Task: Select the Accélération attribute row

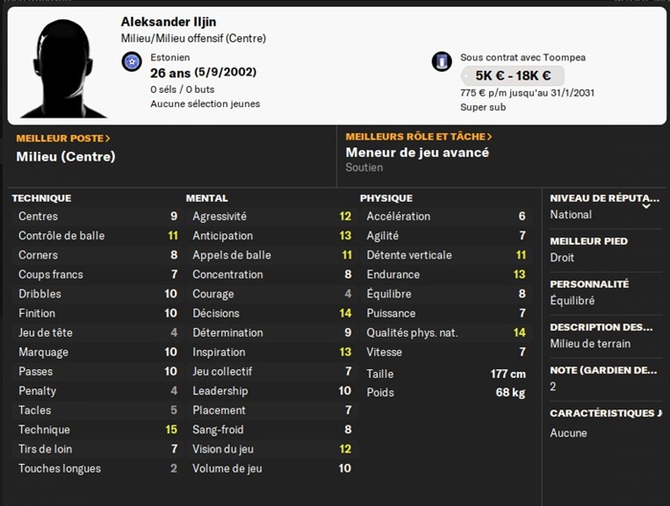Action: click(446, 216)
